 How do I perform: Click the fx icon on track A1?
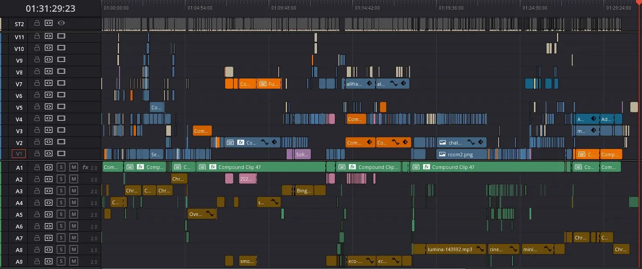pos(85,167)
